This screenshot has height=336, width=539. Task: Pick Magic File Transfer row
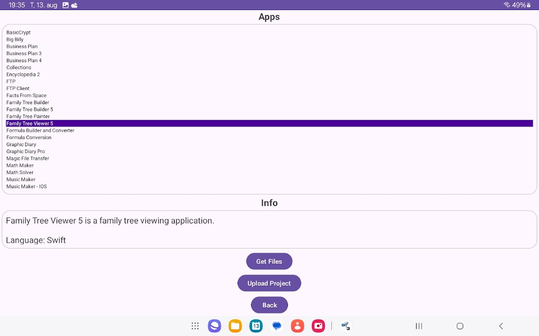pyautogui.click(x=269, y=158)
